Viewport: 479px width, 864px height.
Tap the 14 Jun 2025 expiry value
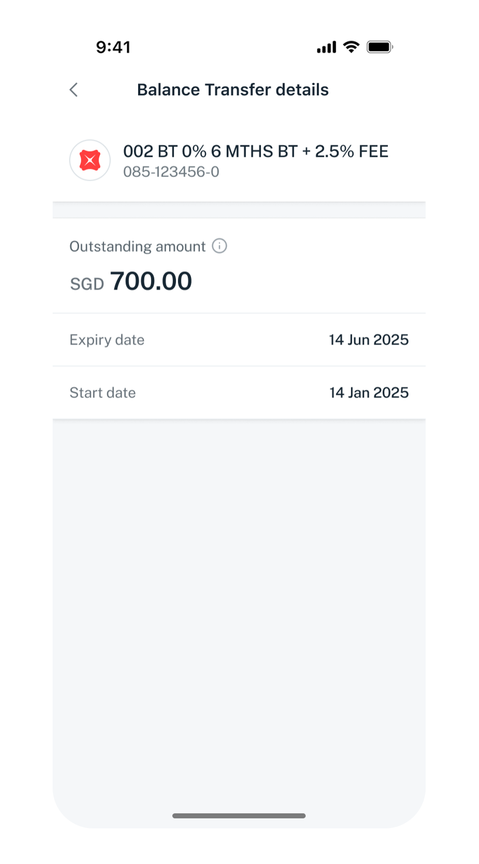[368, 340]
